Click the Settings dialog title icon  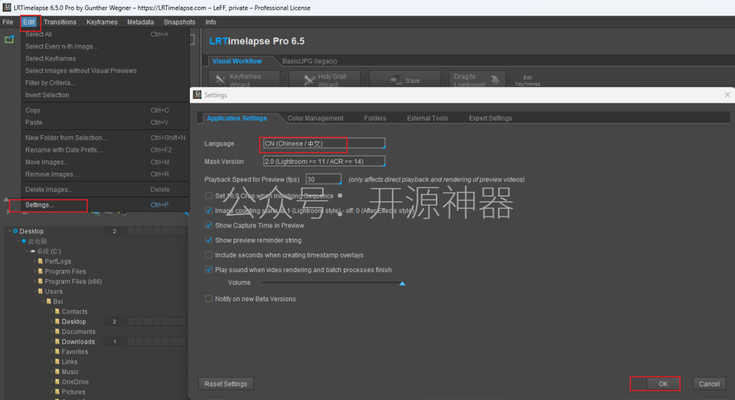pos(197,95)
